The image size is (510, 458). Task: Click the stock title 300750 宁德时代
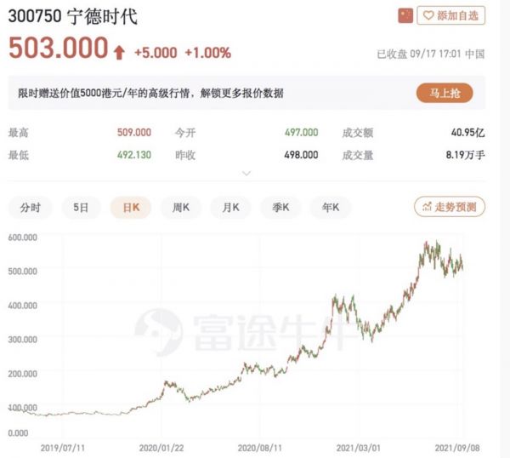pos(71,16)
